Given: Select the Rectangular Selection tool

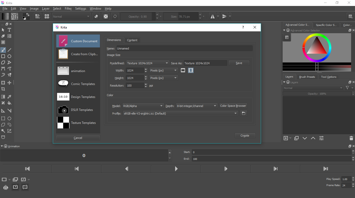Looking at the screenshot, I should 3,118.
